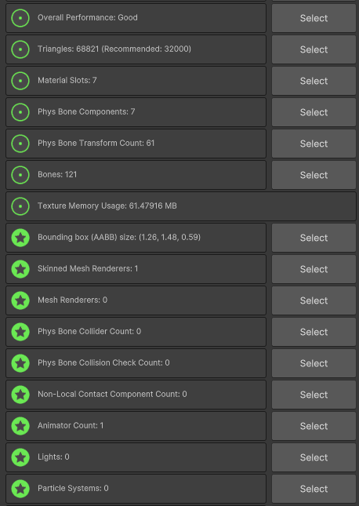The height and width of the screenshot is (506, 359).
Task: Click Select for Non-Local Contact Component Count
Action: click(314, 395)
